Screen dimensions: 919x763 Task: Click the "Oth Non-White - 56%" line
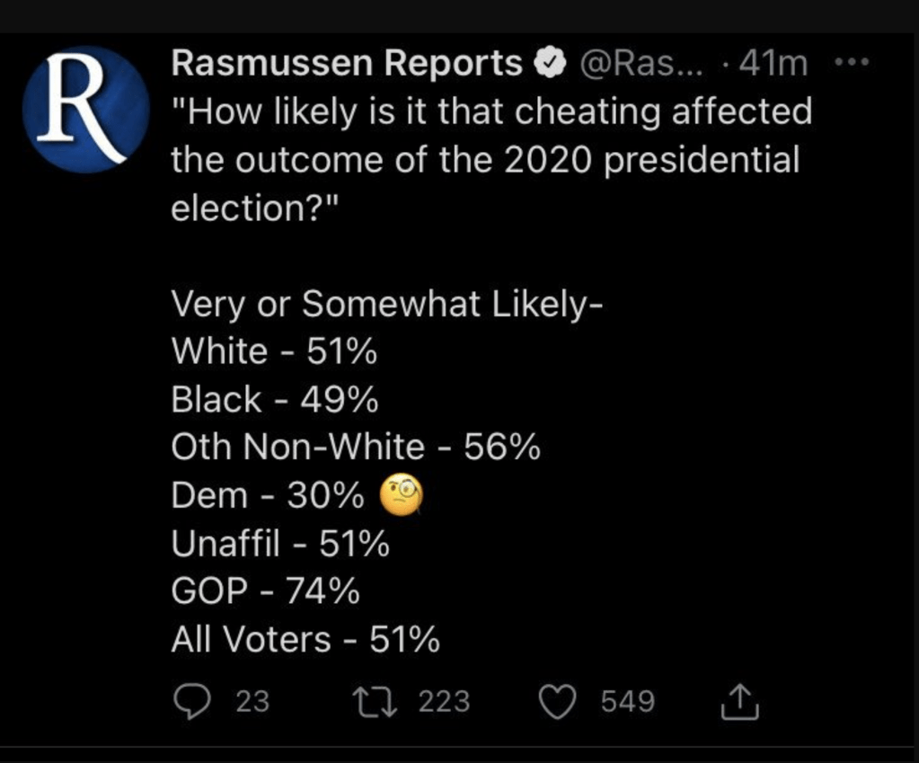(x=356, y=447)
